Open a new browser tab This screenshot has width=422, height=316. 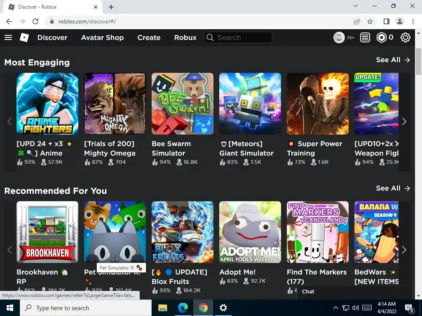[111, 7]
